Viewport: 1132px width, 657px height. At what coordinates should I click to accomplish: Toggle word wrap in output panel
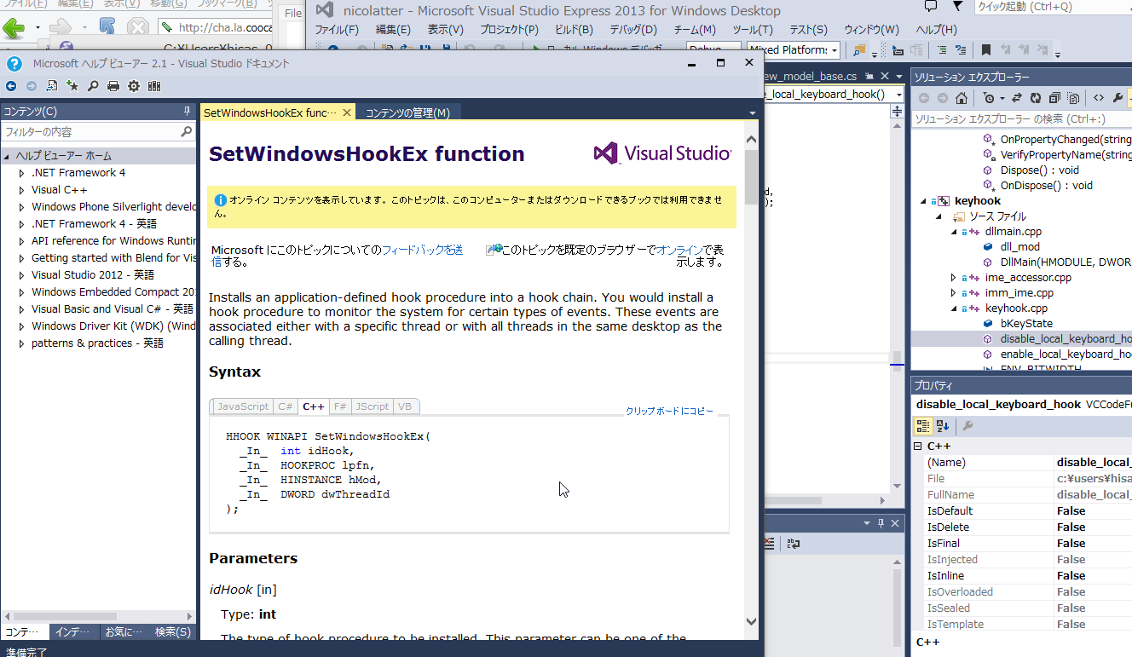(x=794, y=542)
